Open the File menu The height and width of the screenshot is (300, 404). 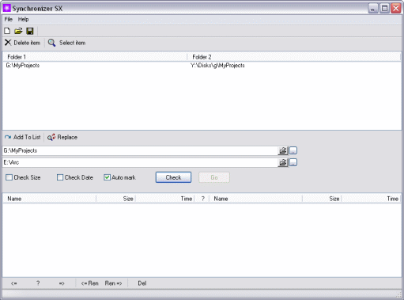click(x=9, y=19)
